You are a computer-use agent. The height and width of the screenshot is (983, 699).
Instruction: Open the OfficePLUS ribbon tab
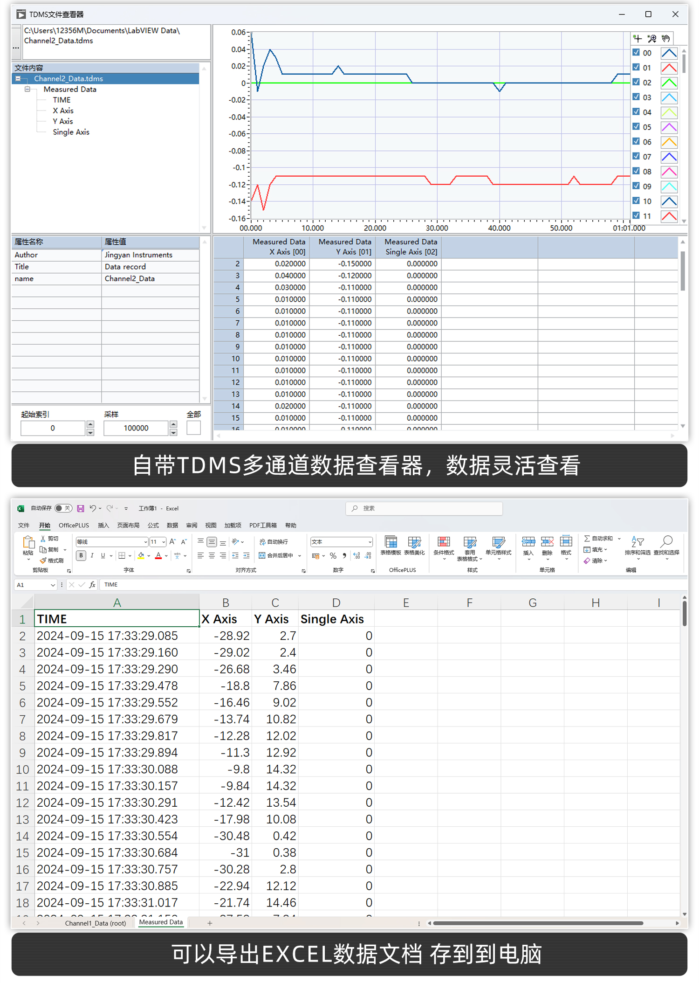point(74,525)
